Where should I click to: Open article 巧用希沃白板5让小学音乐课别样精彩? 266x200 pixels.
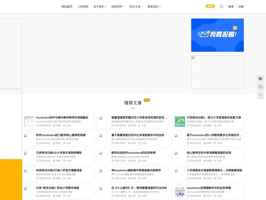59,153
